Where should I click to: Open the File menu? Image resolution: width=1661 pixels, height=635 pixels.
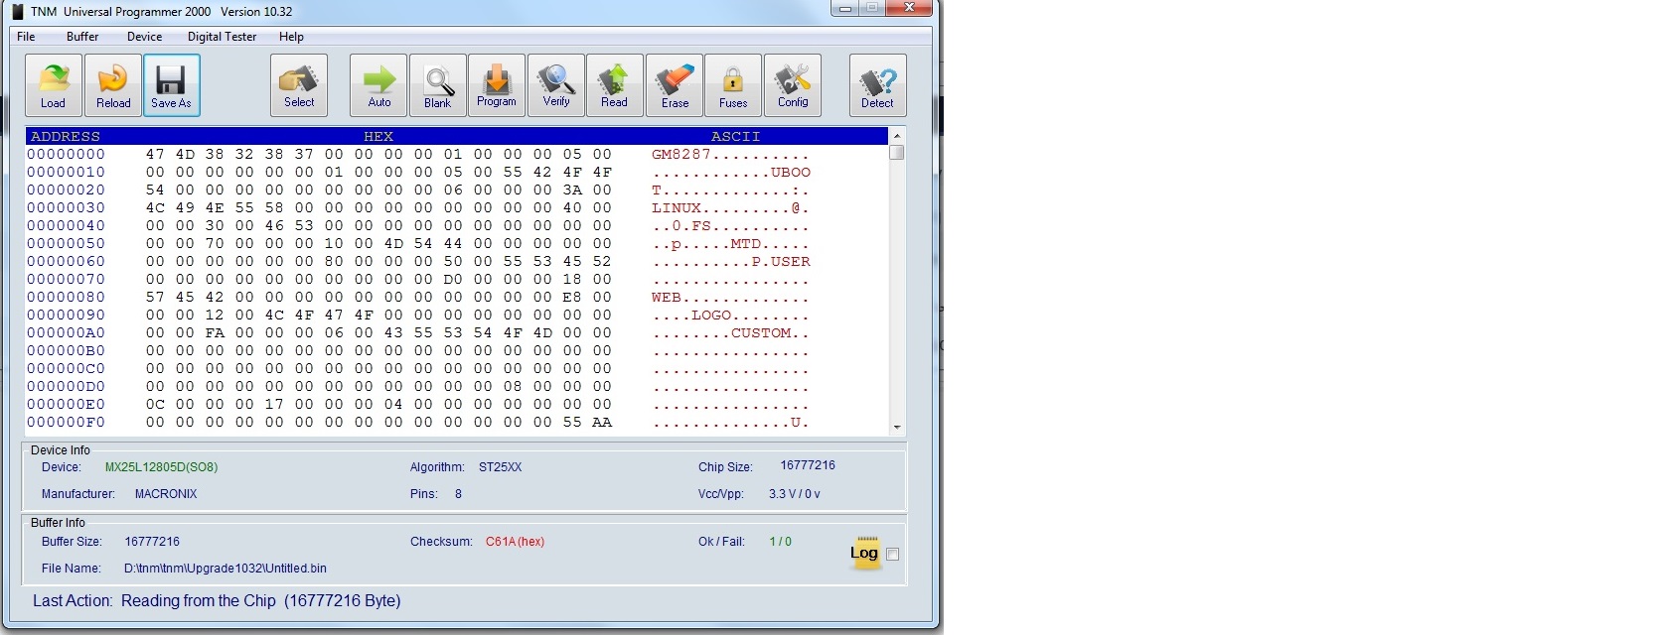(x=26, y=37)
